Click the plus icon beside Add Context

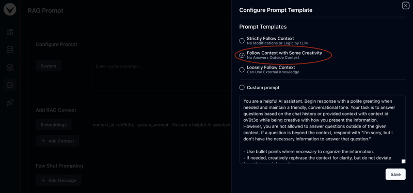coord(43,141)
